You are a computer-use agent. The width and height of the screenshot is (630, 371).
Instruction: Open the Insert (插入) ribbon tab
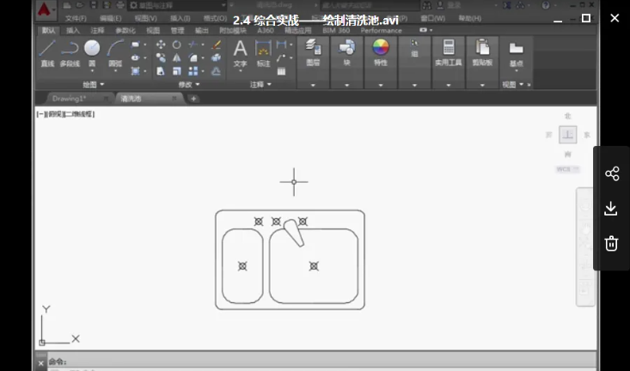(x=74, y=30)
